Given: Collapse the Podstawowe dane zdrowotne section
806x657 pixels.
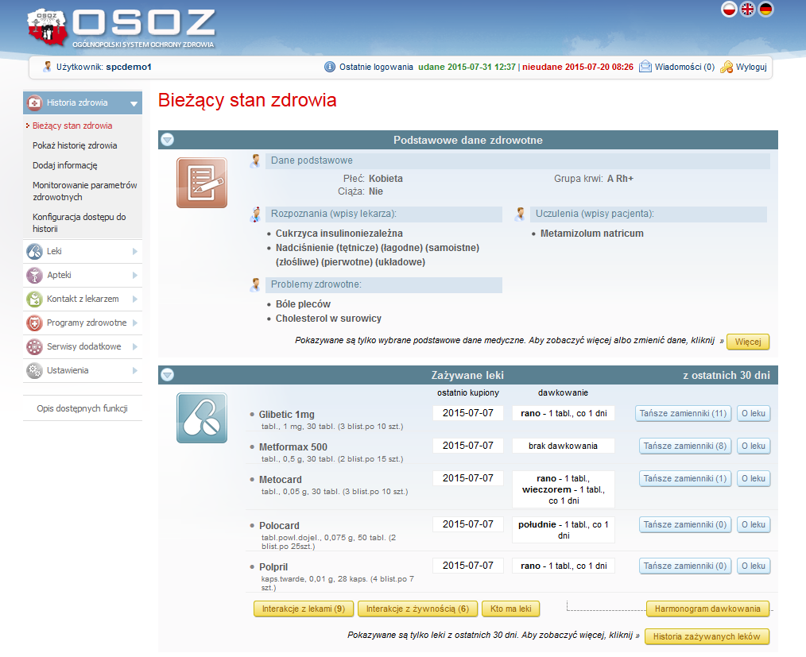Looking at the screenshot, I should coord(167,140).
